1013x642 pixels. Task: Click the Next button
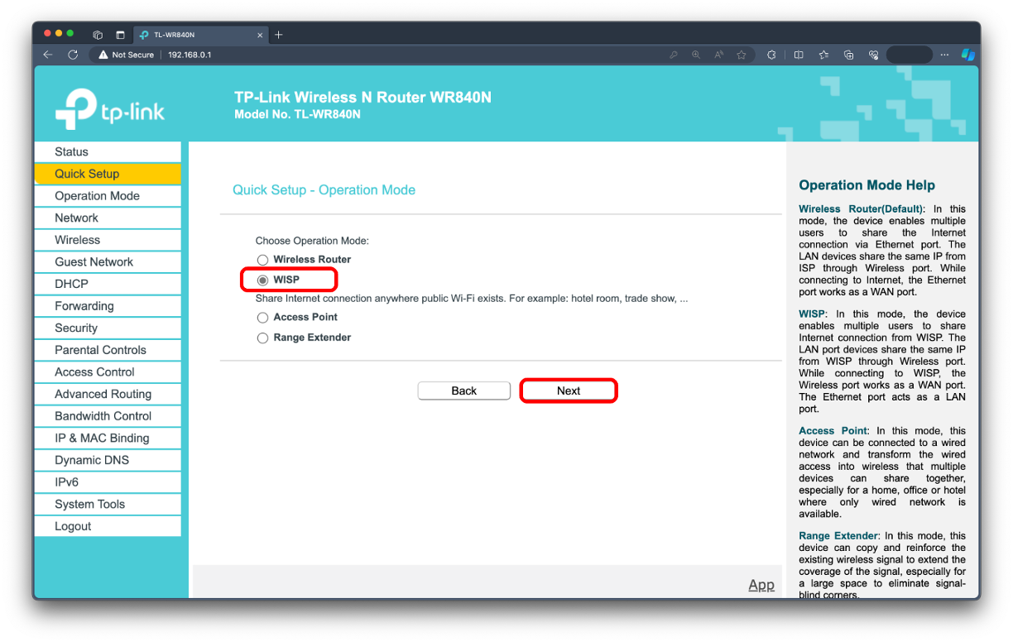(x=569, y=391)
